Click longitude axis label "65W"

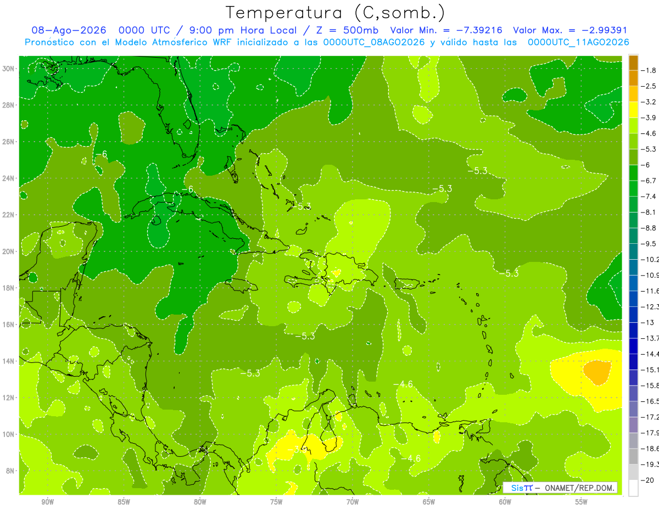tap(429, 502)
